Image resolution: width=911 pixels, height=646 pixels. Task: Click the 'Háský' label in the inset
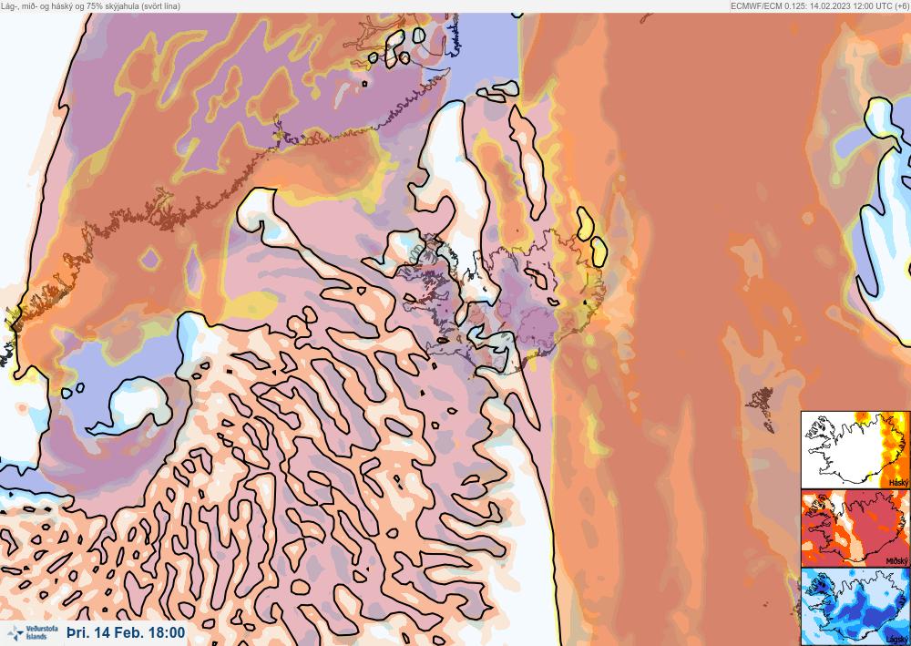point(898,483)
